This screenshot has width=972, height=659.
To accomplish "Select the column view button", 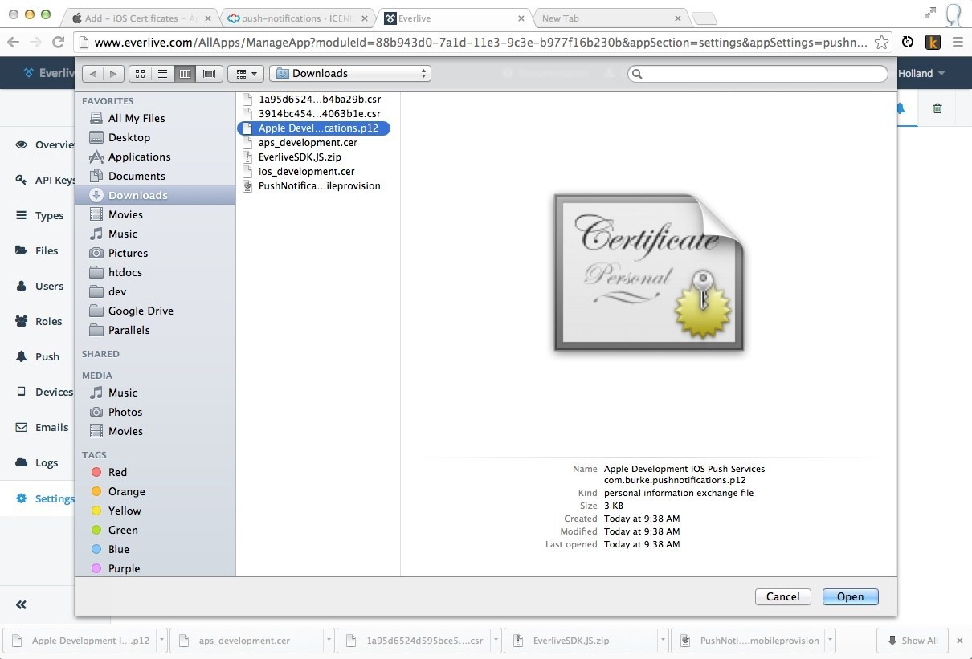I will coord(186,74).
